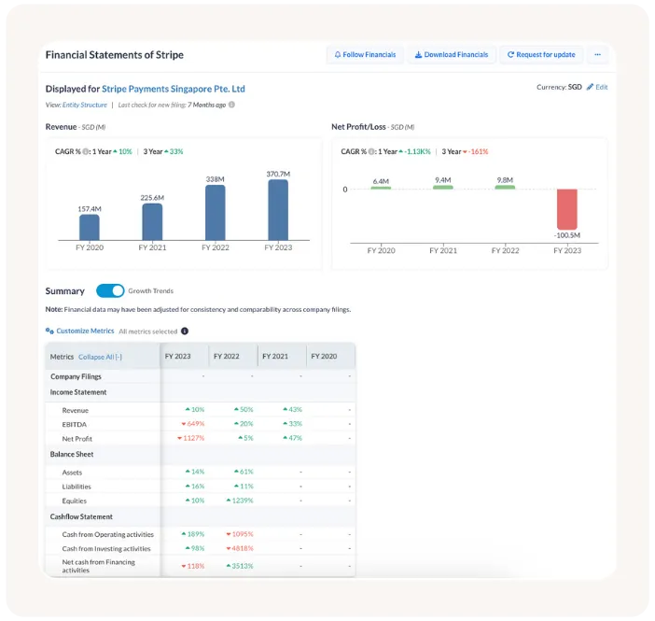Screen dimensions: 655x621
Task: Click the 649% EBITDA decline value
Action: (x=193, y=424)
